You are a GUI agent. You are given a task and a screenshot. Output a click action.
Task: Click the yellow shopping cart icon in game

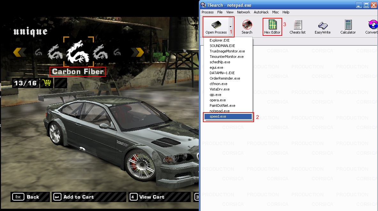point(47,83)
